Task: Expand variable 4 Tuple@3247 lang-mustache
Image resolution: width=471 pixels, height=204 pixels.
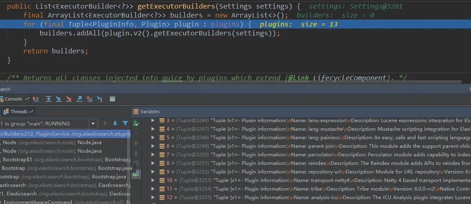Action: pyautogui.click(x=153, y=129)
